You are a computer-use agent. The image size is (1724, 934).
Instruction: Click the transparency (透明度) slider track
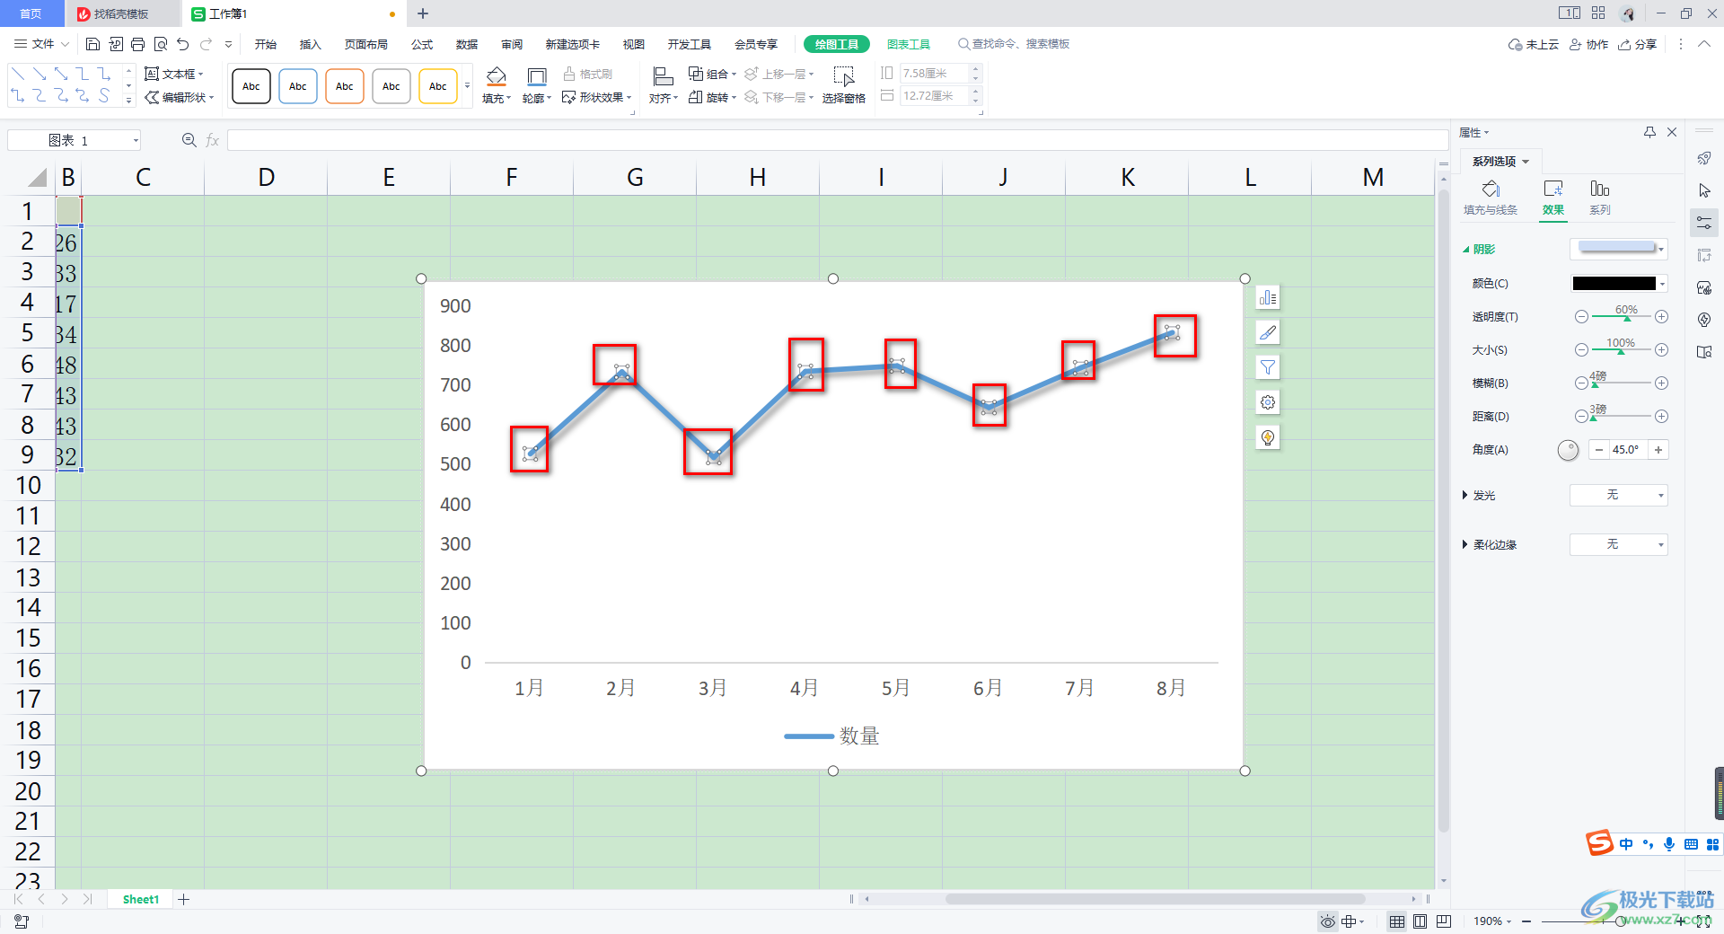(x=1621, y=317)
